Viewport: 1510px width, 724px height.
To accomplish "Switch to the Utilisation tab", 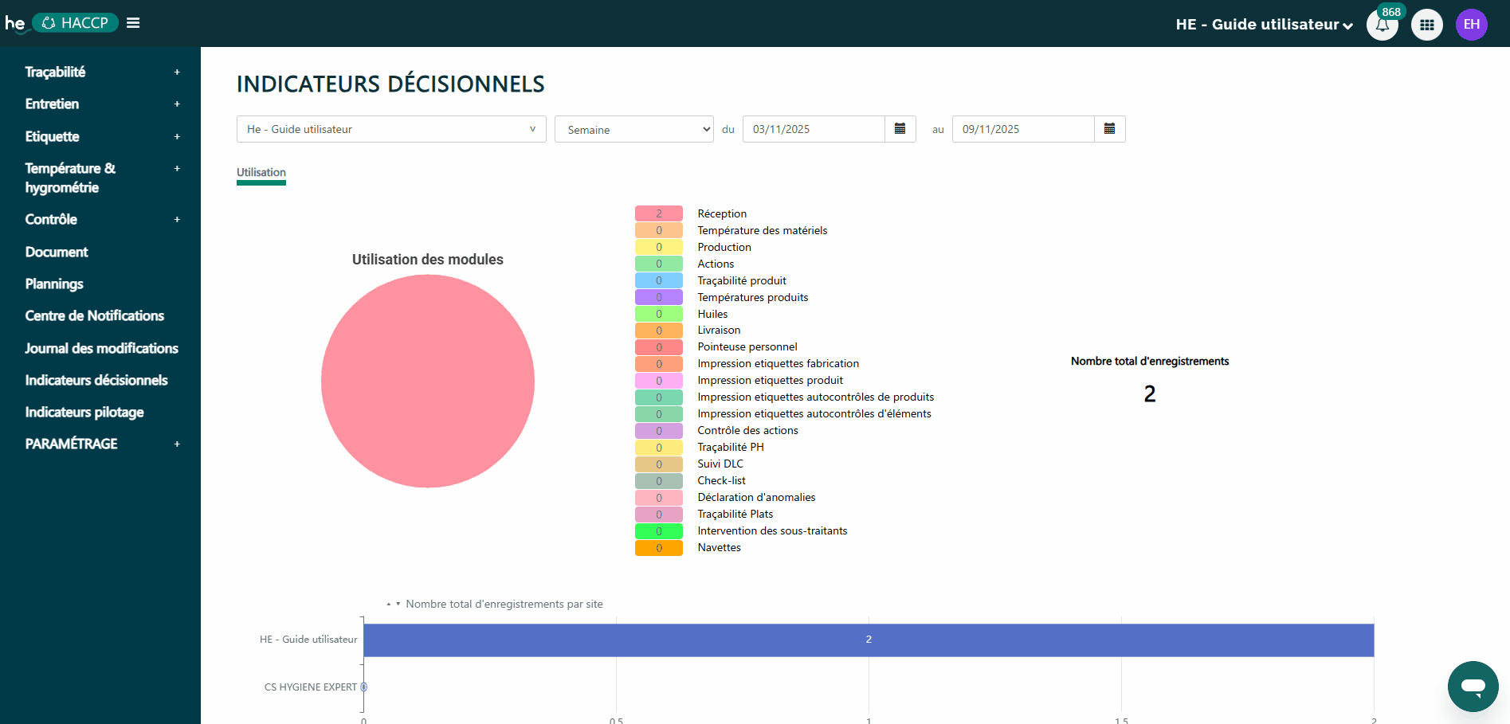I will [x=261, y=172].
